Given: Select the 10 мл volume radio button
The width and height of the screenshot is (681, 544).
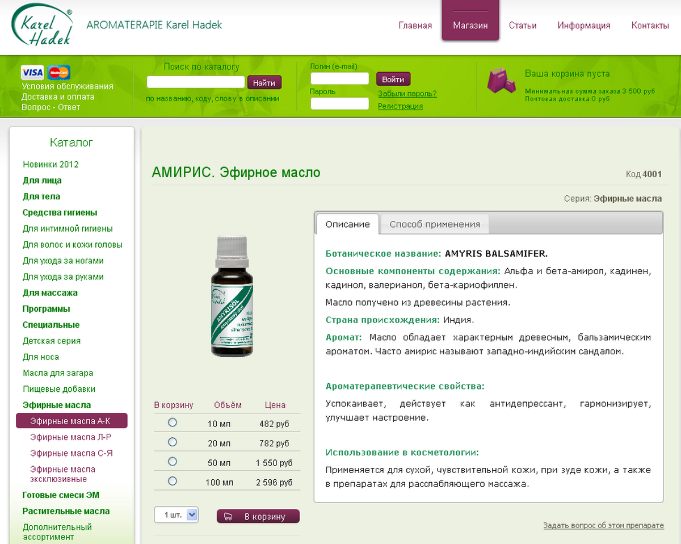Looking at the screenshot, I should (173, 422).
